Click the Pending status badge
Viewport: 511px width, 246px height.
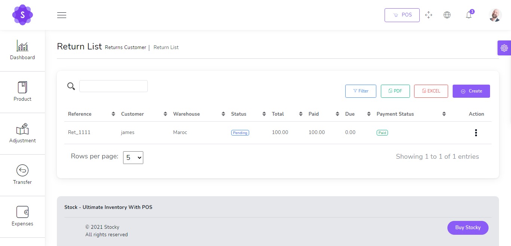pos(240,133)
